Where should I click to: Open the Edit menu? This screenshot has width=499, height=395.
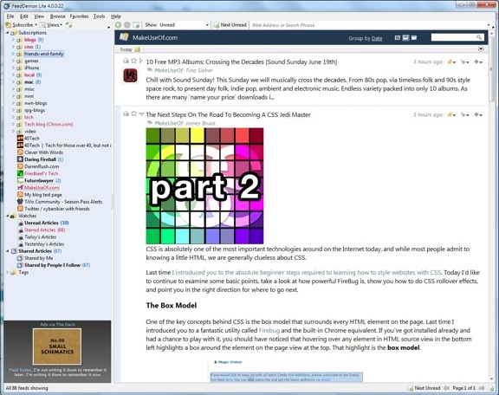click(x=24, y=16)
